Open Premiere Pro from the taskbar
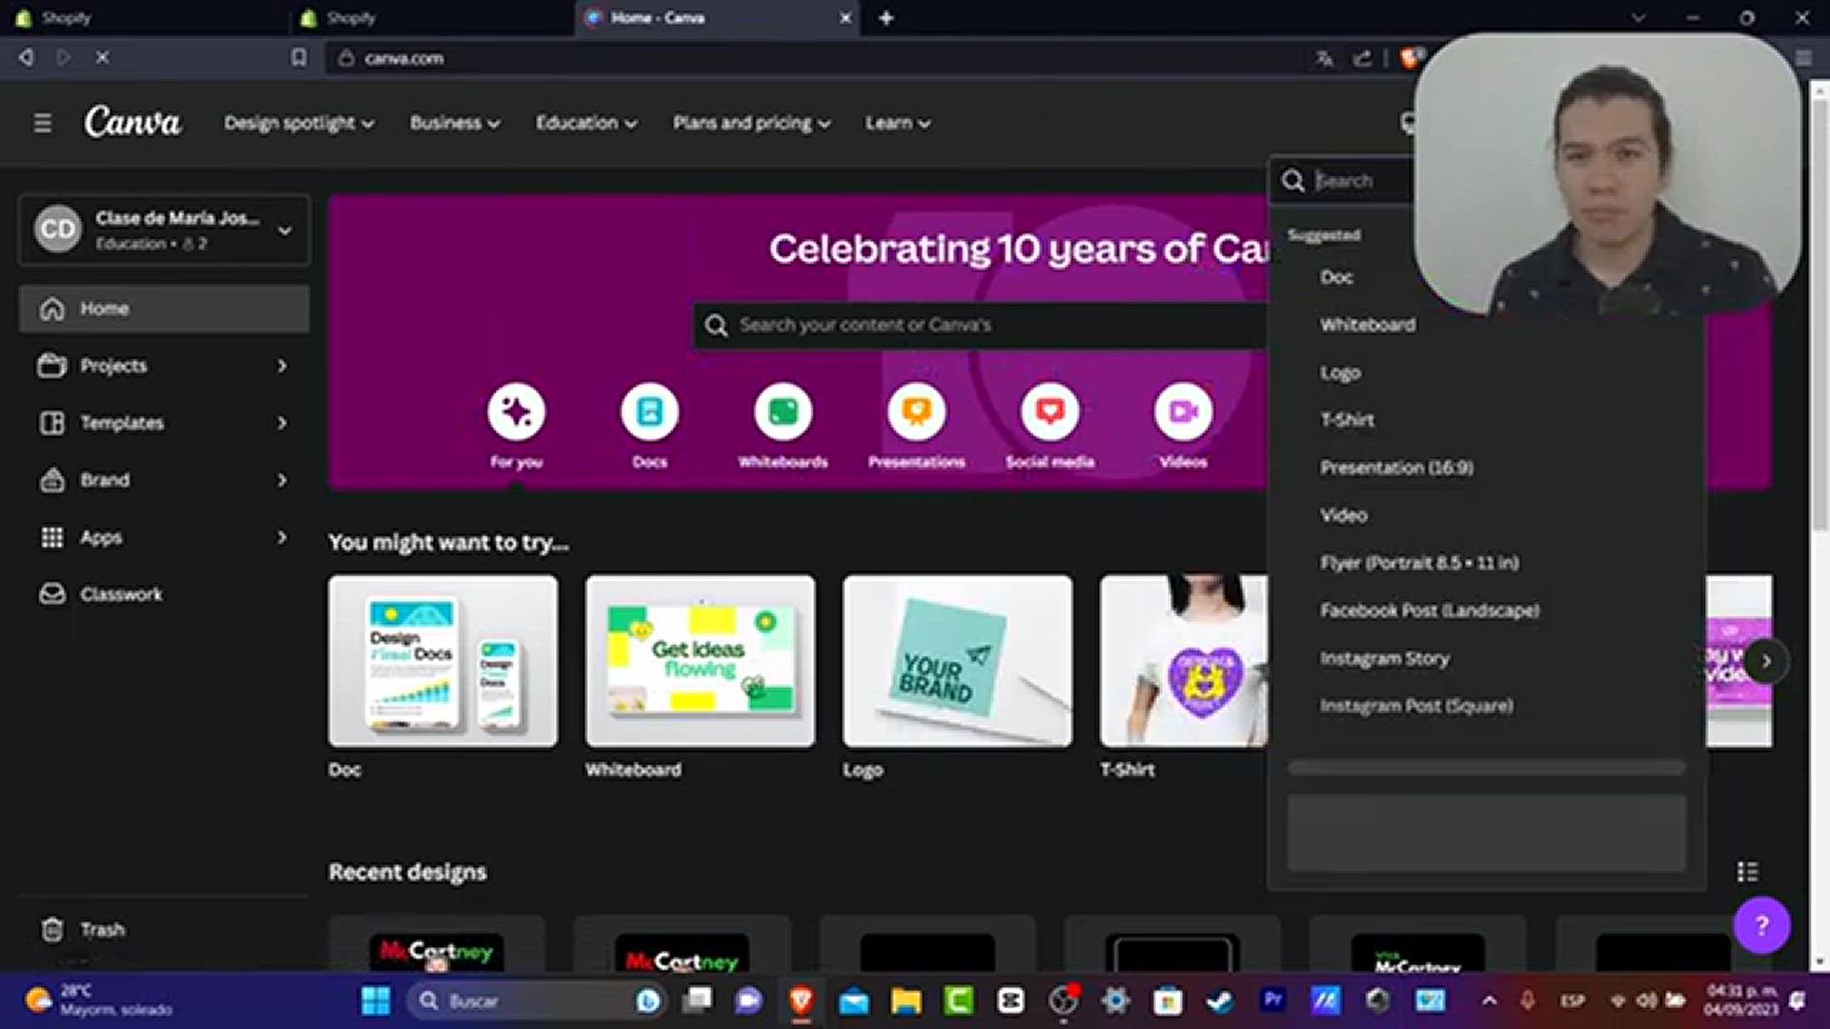Screen dimensions: 1830x1029 click(x=1271, y=1000)
